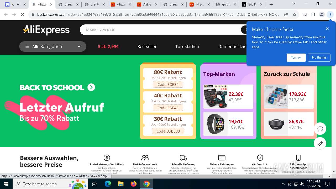Click the Letzter Aufruf banner text
The width and height of the screenshot is (336, 189).
[62, 107]
